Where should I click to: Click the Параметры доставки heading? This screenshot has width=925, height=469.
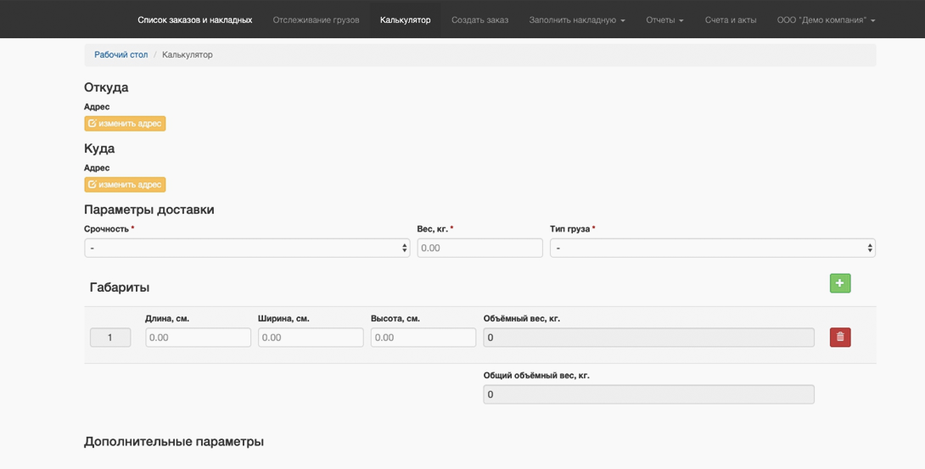[149, 209]
